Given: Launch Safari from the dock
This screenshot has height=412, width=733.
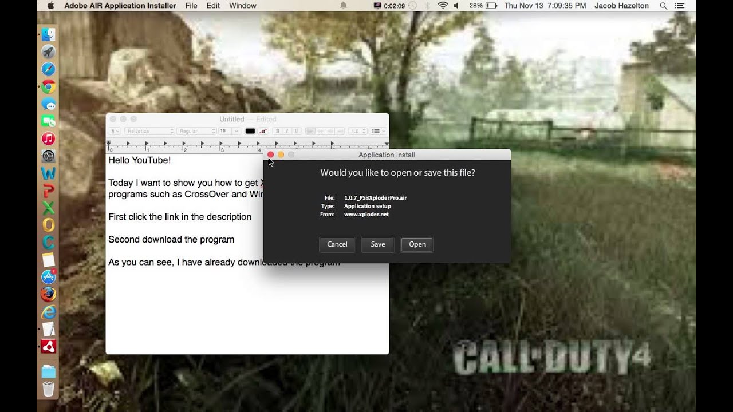Looking at the screenshot, I should pyautogui.click(x=49, y=69).
